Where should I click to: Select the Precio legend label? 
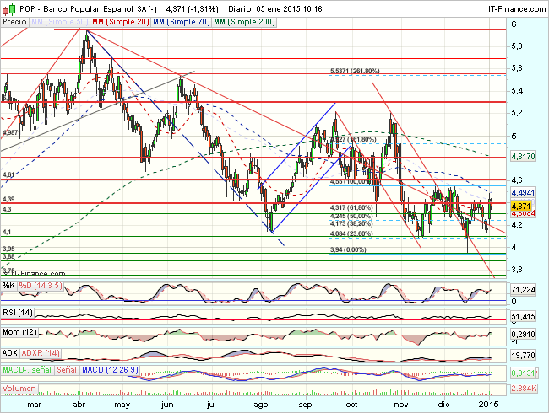pos(14,22)
